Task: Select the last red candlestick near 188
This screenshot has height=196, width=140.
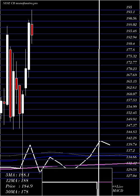Action: coord(32,30)
